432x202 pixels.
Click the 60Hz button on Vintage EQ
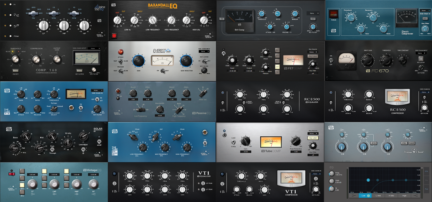[x=22, y=185]
